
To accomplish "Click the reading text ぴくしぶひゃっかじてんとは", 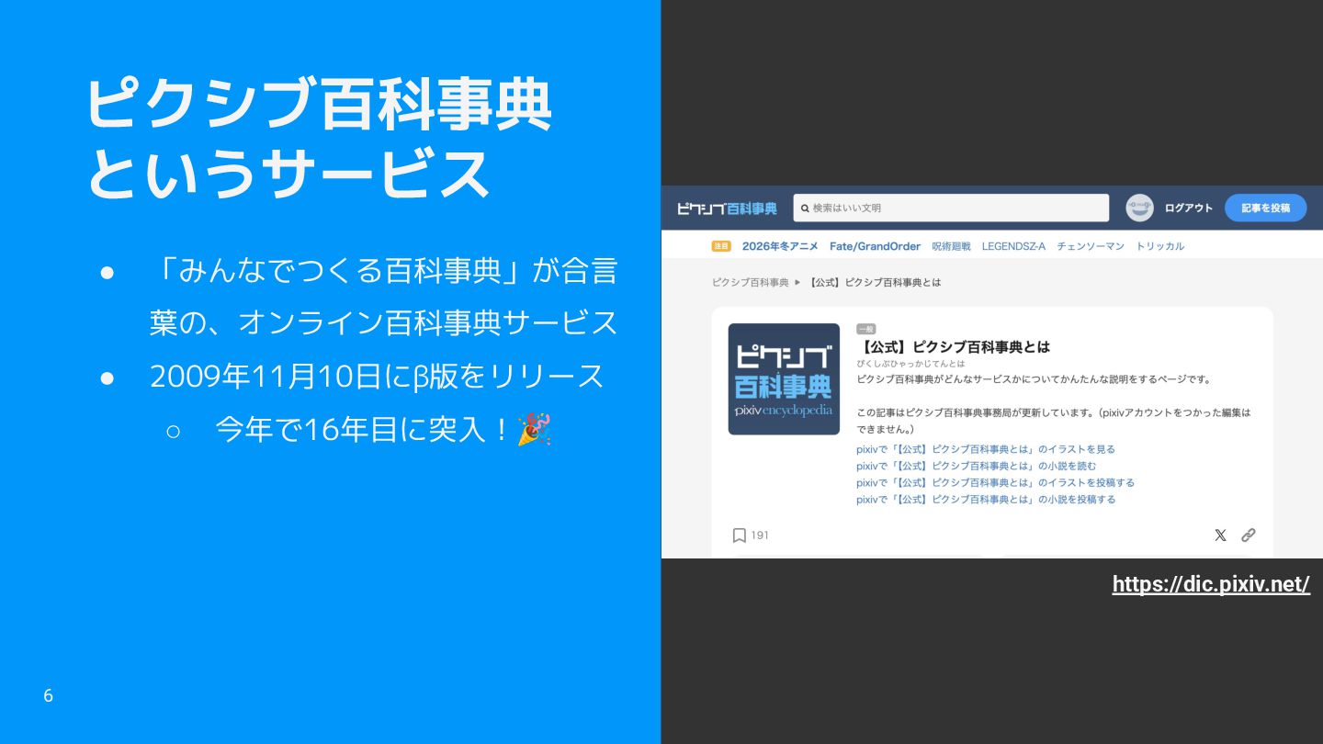I will [x=910, y=364].
